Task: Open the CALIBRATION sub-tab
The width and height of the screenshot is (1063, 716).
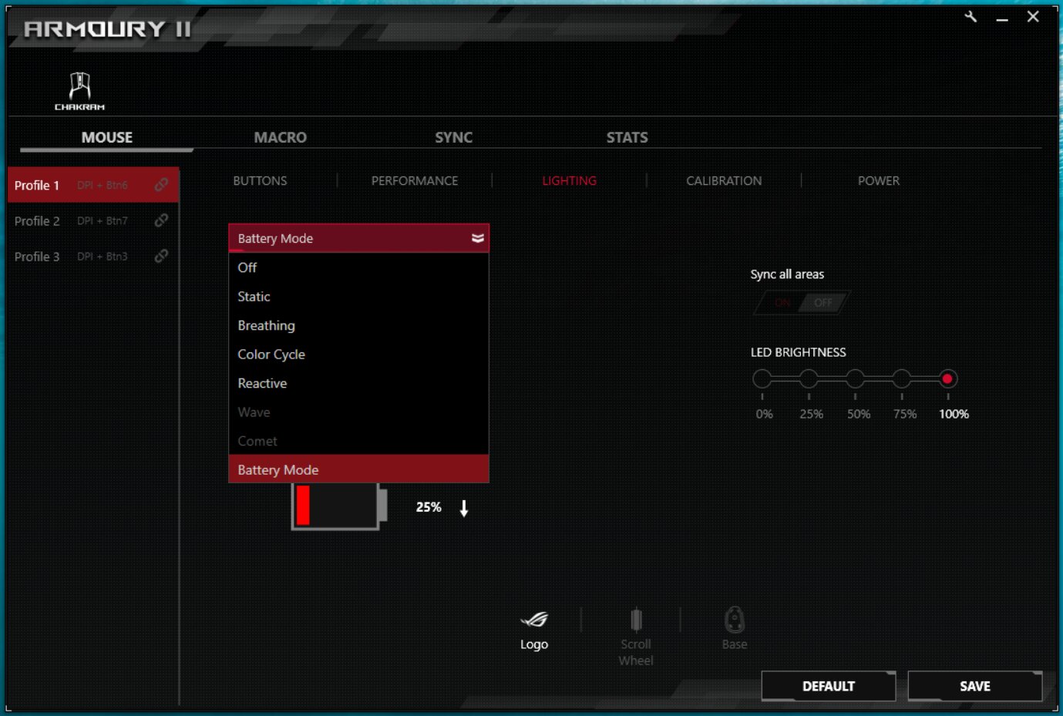Action: pyautogui.click(x=724, y=180)
